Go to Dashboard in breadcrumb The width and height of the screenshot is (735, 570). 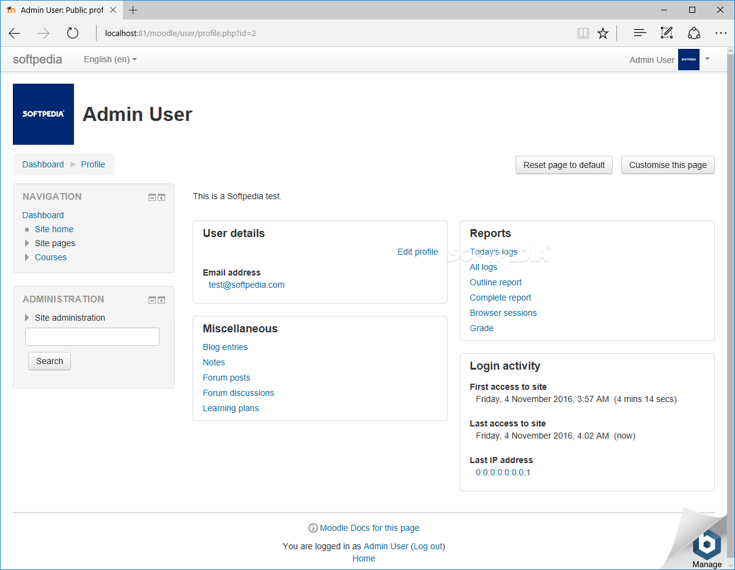[x=43, y=164]
